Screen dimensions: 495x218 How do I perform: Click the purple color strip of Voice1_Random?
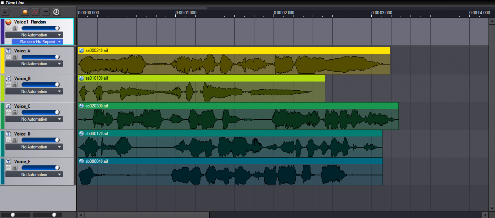[x=3, y=31]
